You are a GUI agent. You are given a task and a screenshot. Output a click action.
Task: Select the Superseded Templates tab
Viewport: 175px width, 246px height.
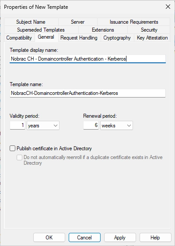(x=41, y=30)
